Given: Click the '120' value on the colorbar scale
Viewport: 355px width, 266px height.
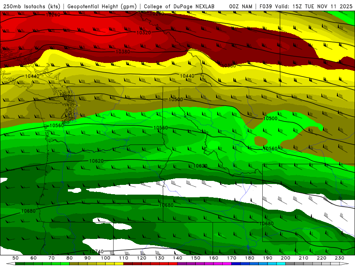Looking at the screenshot, I should (142, 258).
